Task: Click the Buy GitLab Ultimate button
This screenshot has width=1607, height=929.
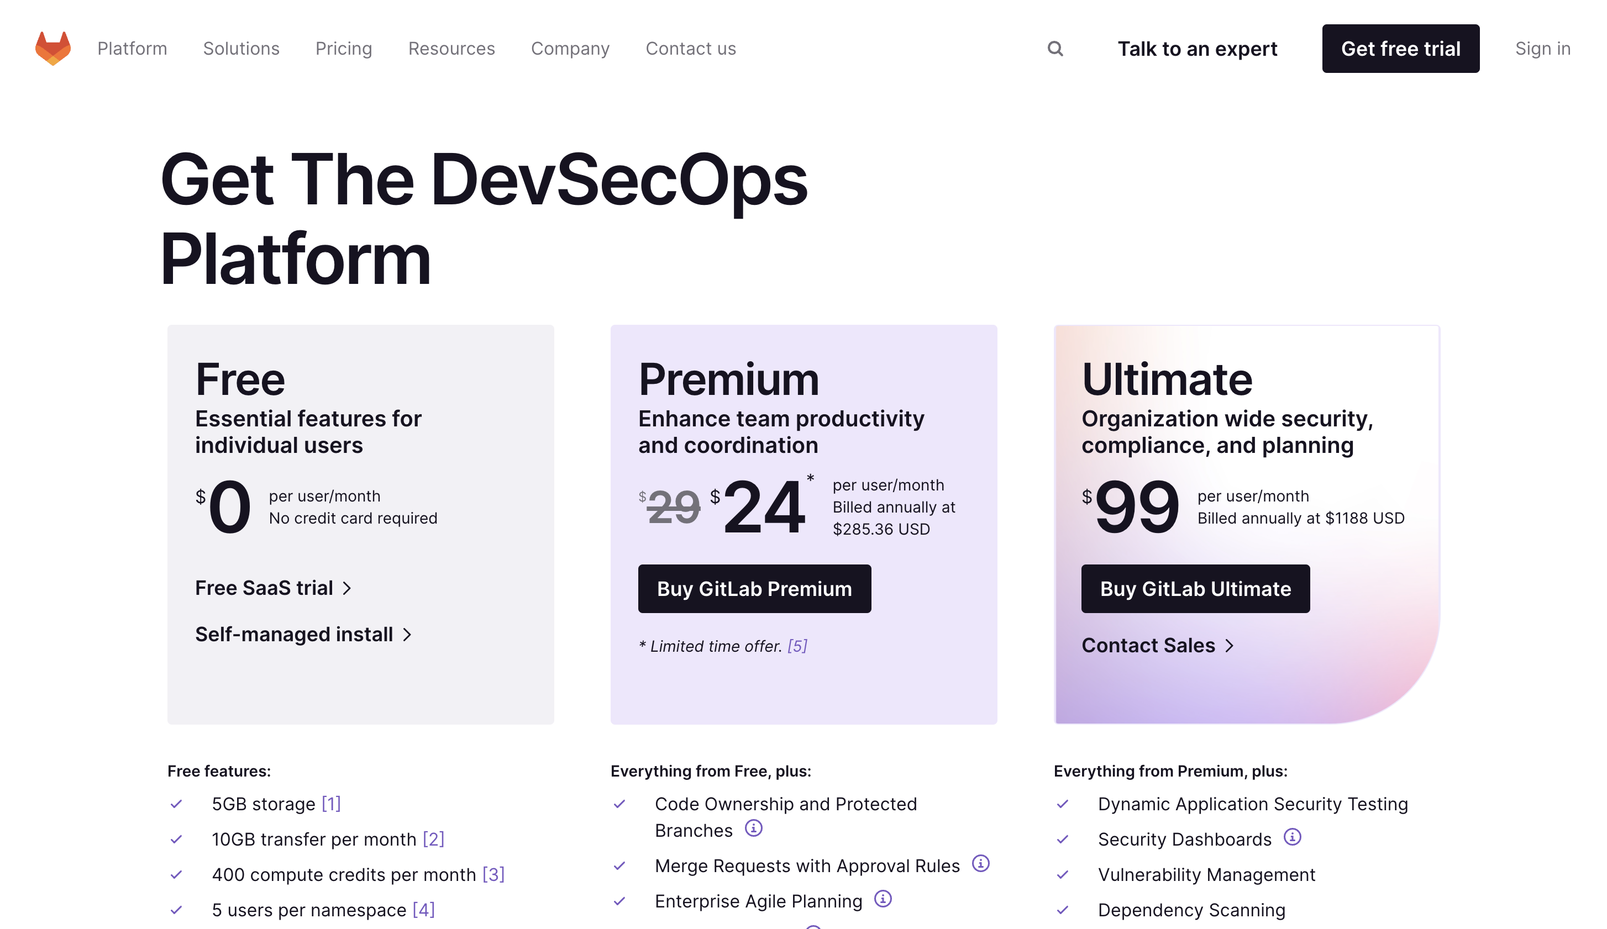Action: click(x=1195, y=588)
